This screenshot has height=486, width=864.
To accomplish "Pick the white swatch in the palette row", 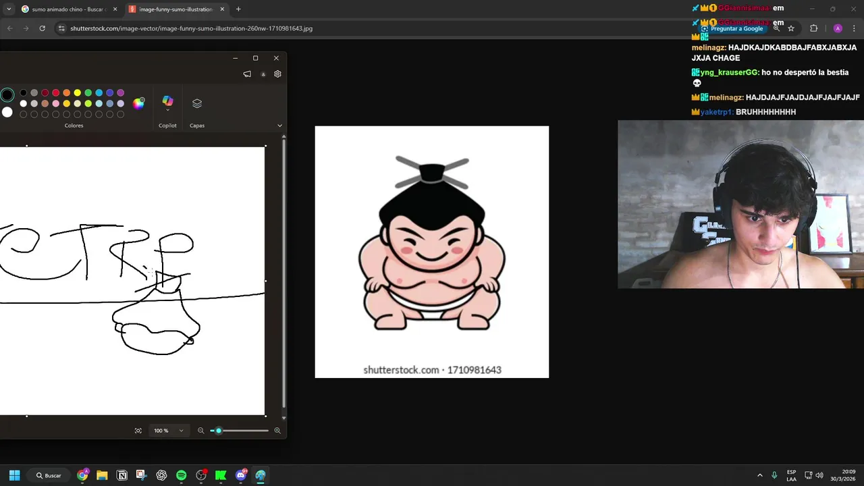I will [24, 104].
